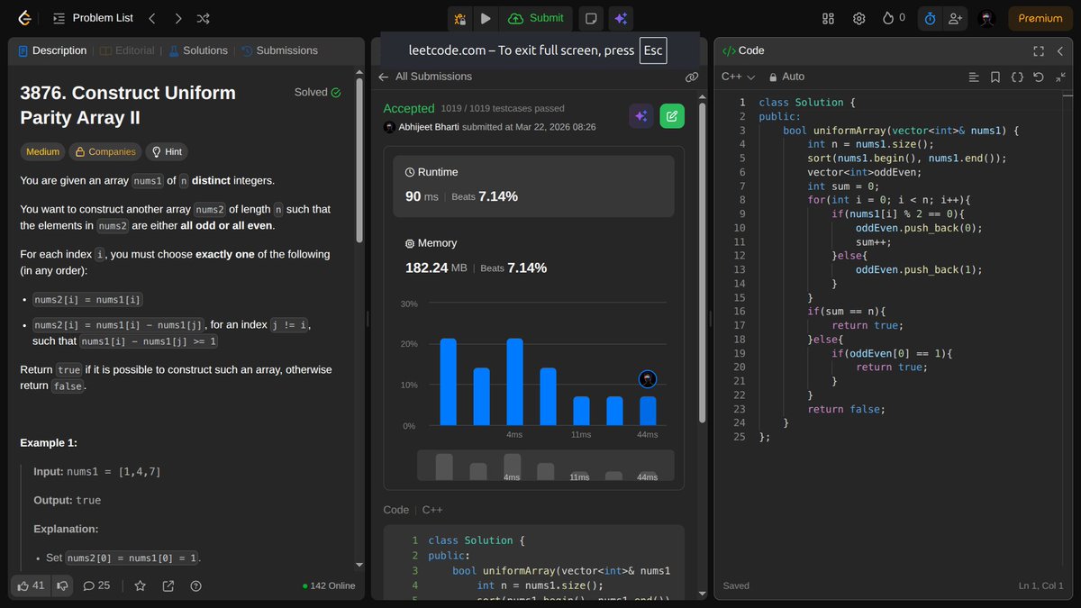Screen dimensions: 1081x608
Task: Toggle the dislike thumbs-down button
Action: (62, 585)
